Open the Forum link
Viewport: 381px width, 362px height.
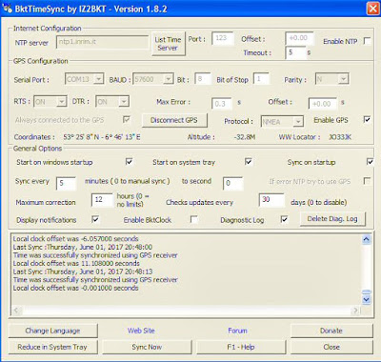(x=237, y=331)
